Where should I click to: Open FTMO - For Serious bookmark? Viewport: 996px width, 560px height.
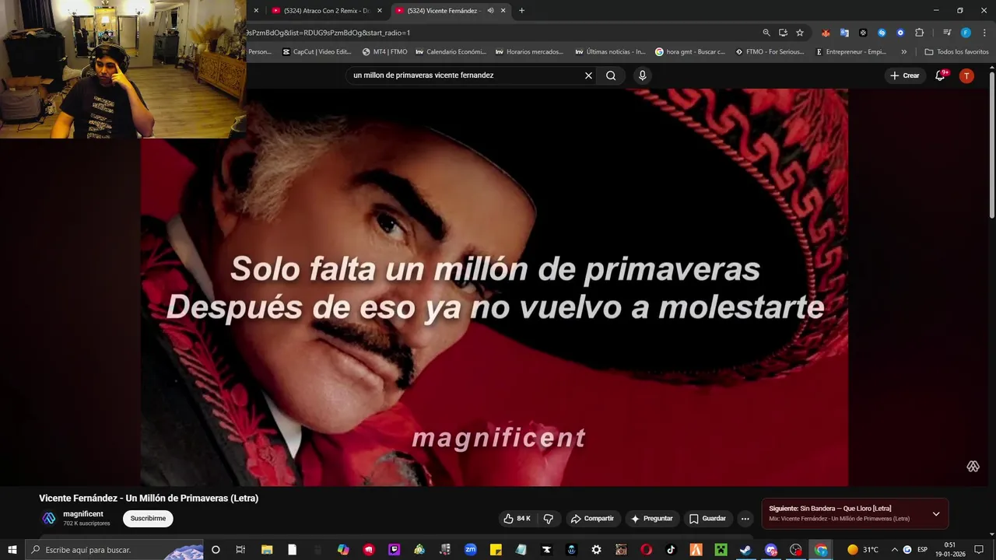pos(770,52)
